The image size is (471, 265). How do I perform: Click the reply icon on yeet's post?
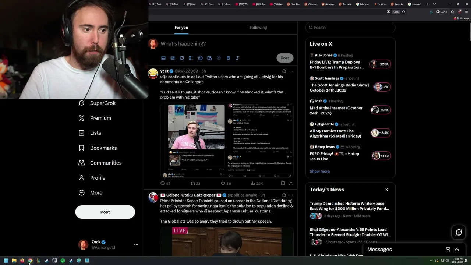click(x=163, y=183)
